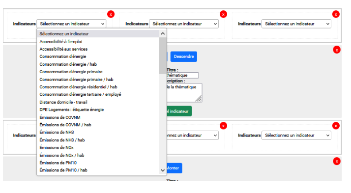This screenshot has width=351, height=193.
Task: Click the blue Descendre button
Action: tap(184, 56)
